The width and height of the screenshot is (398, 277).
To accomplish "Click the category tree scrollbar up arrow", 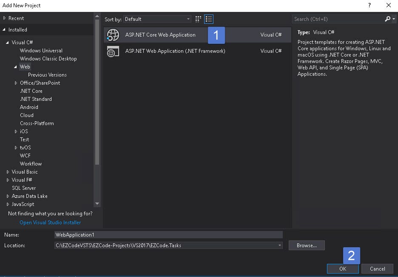I will (97, 16).
